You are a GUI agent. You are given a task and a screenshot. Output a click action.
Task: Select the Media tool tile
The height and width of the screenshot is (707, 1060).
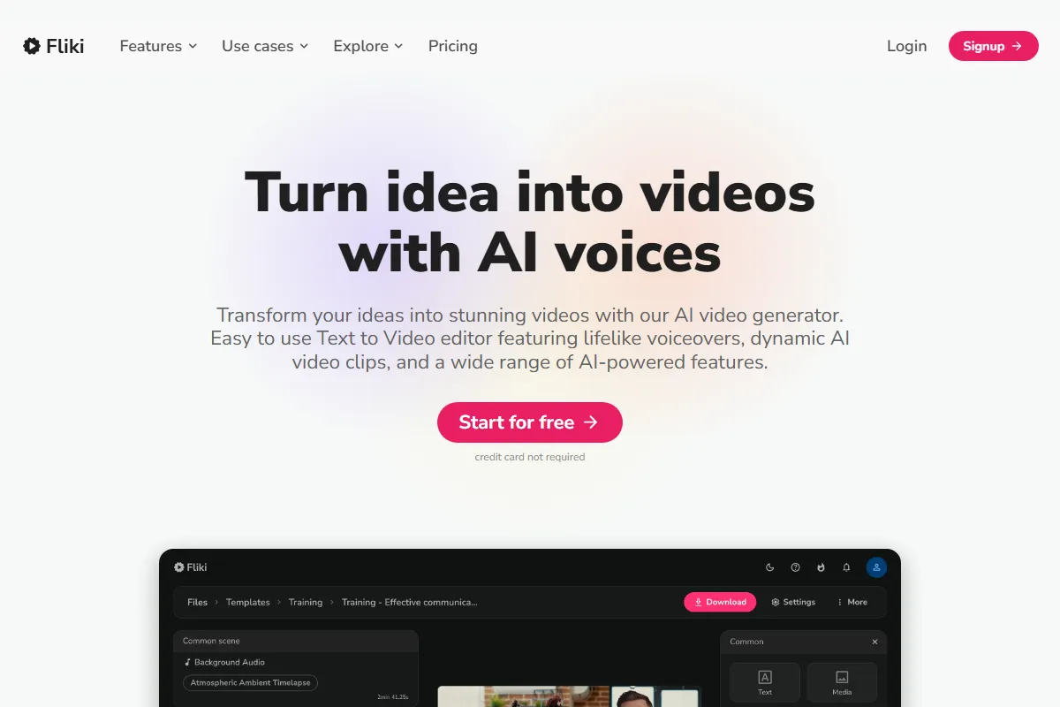[x=842, y=682]
